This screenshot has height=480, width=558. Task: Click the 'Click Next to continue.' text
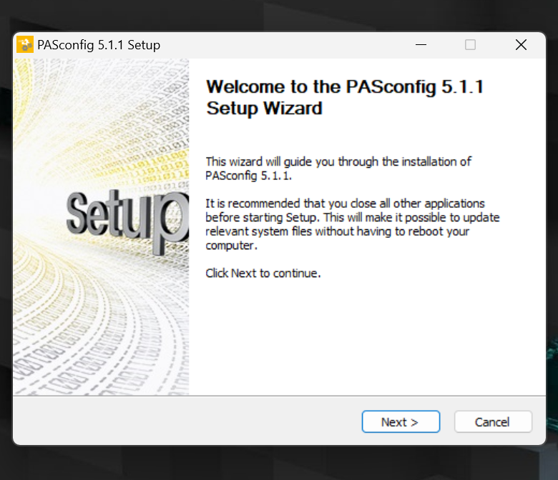pos(263,274)
